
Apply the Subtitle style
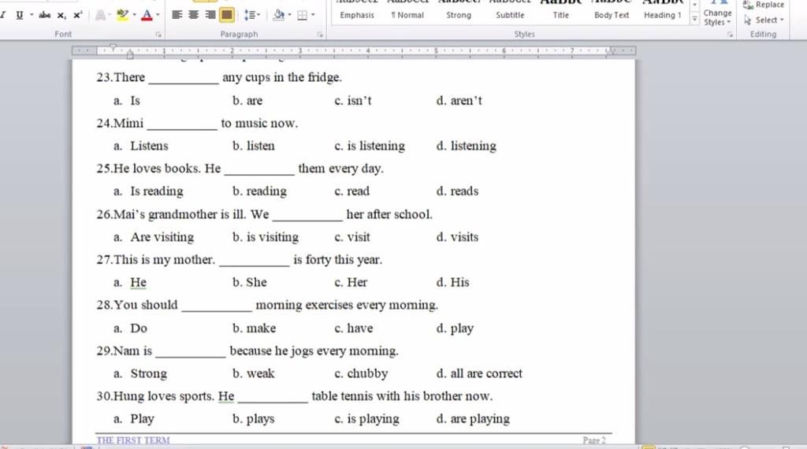tap(510, 11)
